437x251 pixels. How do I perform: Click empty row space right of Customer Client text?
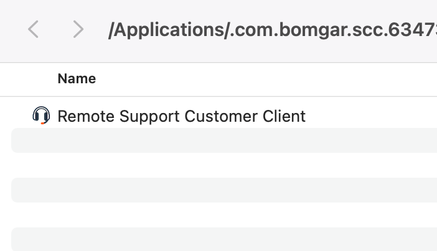click(370, 116)
